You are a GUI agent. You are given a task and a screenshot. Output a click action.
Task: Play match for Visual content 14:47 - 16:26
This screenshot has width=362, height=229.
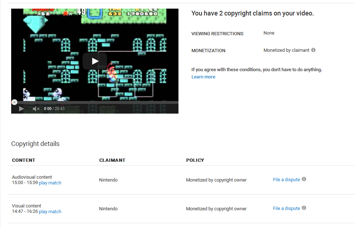(50, 211)
